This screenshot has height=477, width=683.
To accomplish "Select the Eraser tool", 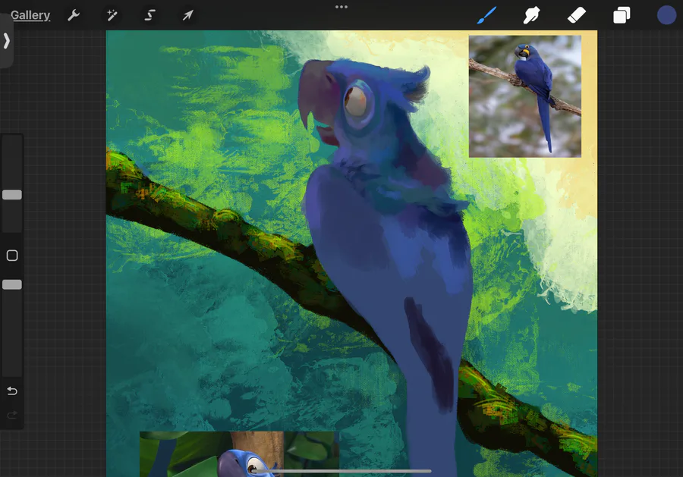I will [x=577, y=15].
